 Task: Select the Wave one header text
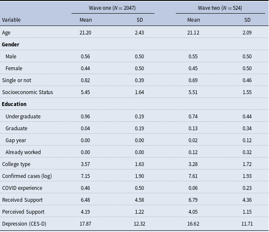point(112,8)
